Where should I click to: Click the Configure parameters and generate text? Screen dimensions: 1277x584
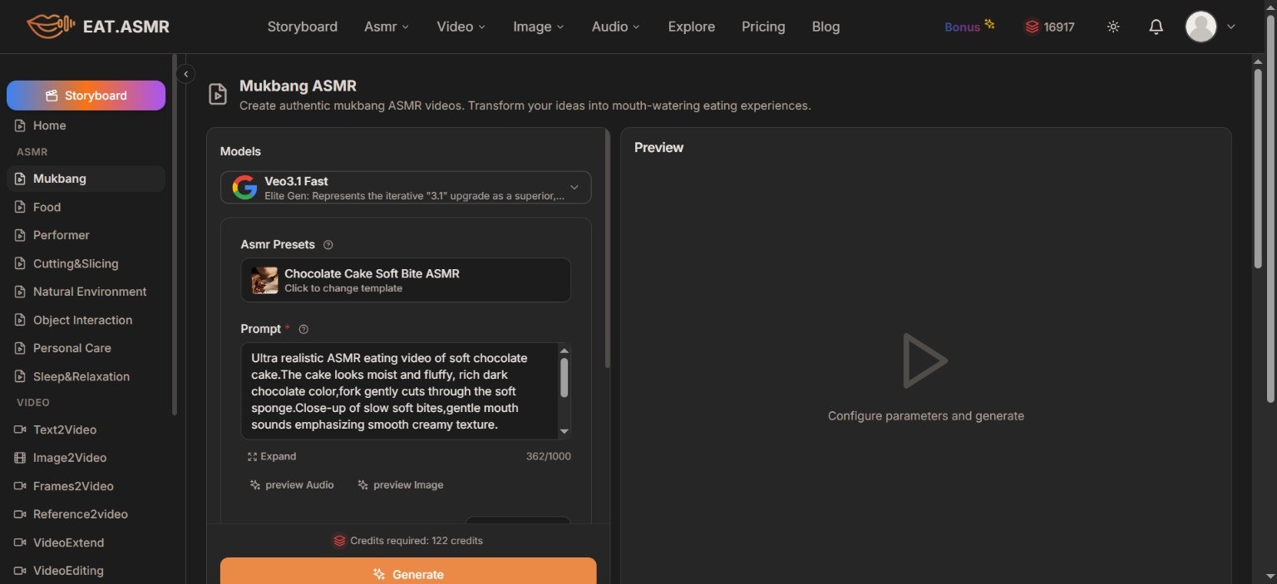click(926, 416)
